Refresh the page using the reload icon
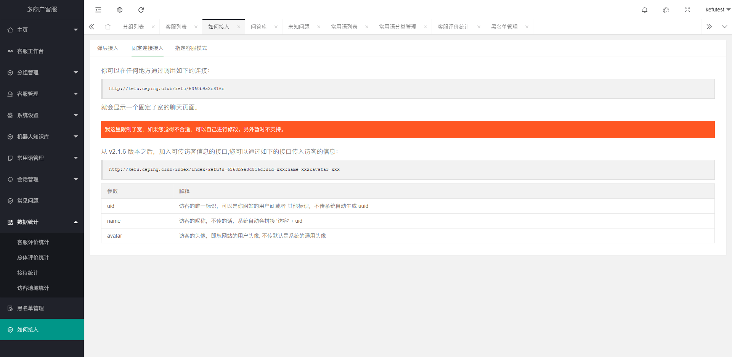Image resolution: width=732 pixels, height=357 pixels. coord(141,10)
